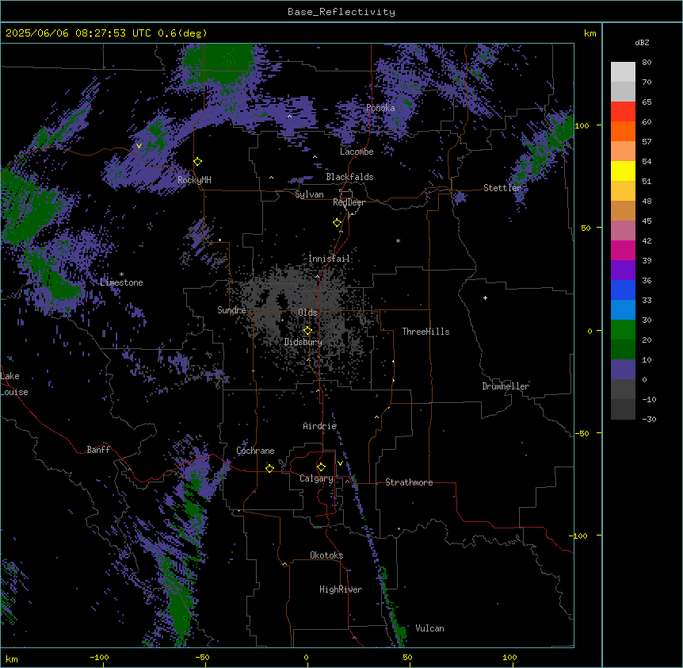Click the Airdrie label
Screen dimensions: 683x668
click(320, 426)
